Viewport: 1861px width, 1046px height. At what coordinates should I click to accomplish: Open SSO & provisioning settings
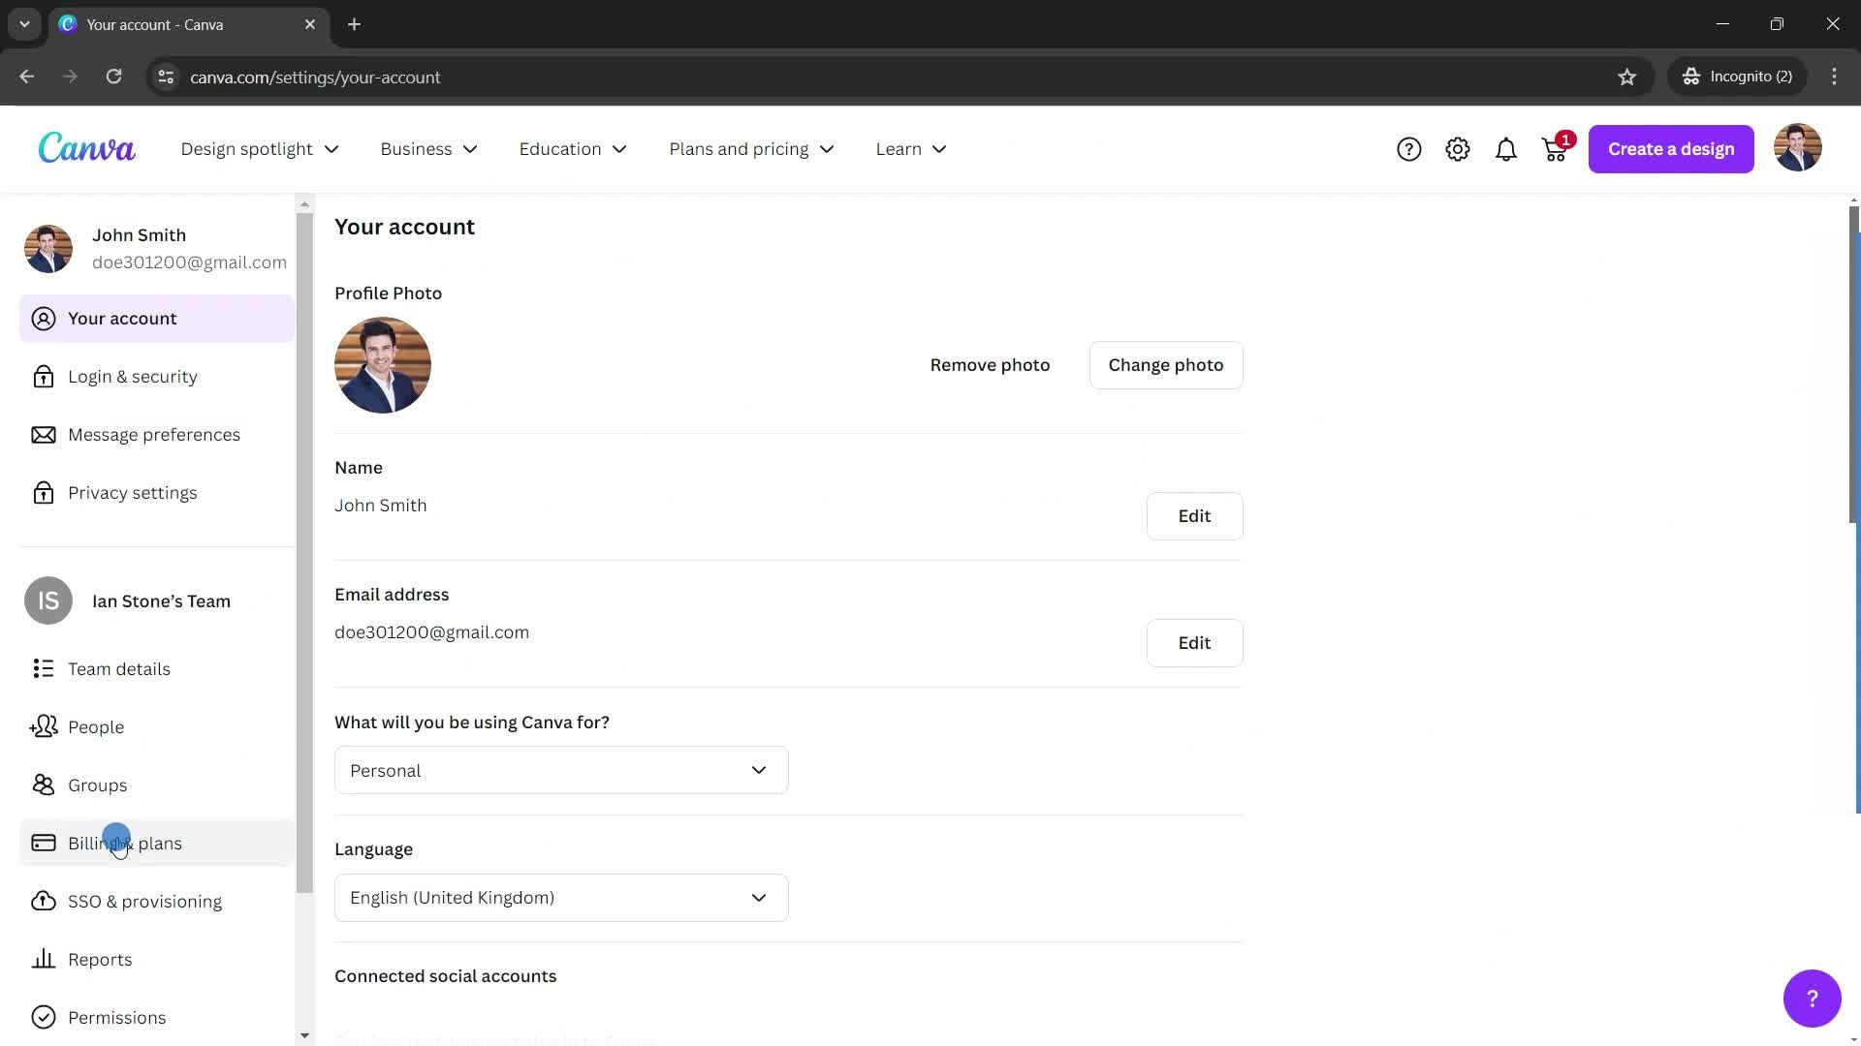point(144,901)
